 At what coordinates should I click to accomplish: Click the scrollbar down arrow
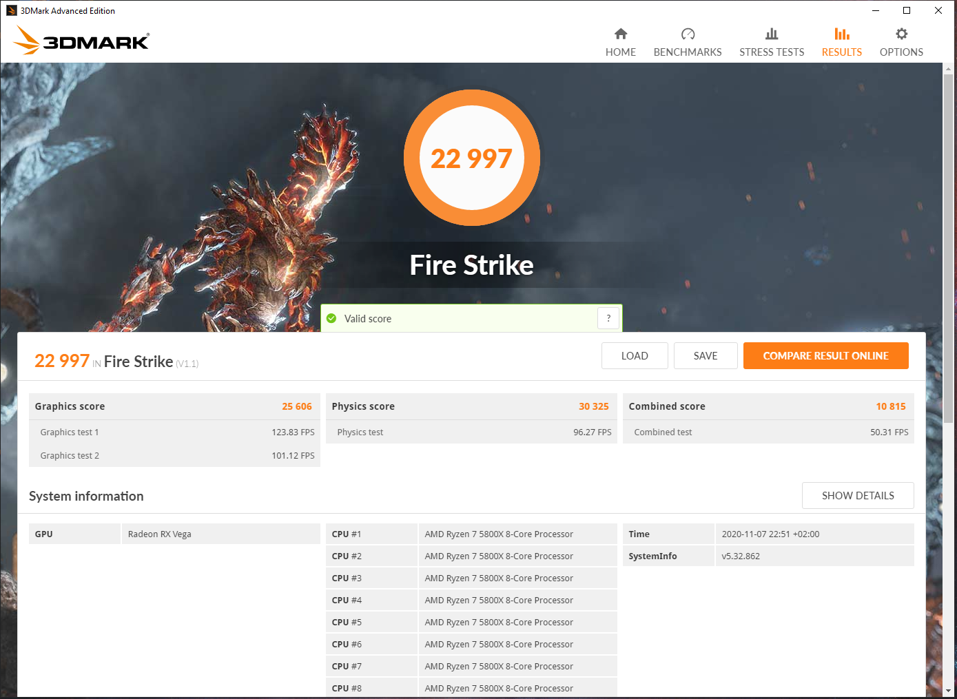point(949,690)
